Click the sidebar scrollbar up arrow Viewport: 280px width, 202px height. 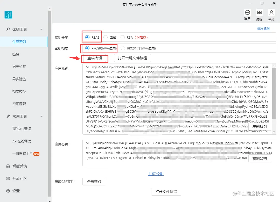pos(50,9)
